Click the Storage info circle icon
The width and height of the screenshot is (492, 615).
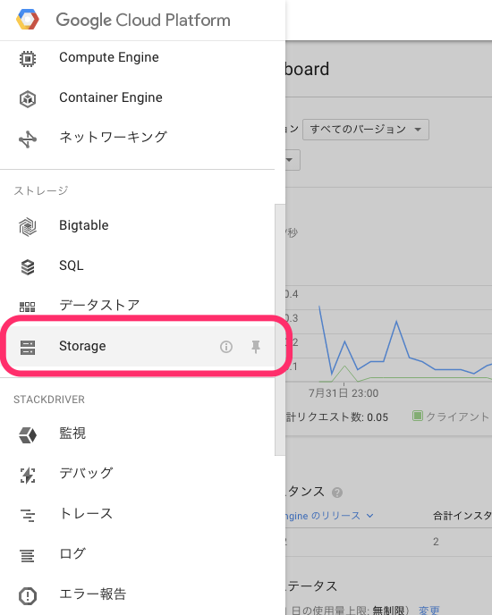click(x=226, y=347)
